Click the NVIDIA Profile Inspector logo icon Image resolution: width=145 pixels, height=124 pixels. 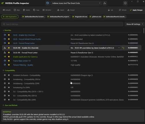[3, 3]
